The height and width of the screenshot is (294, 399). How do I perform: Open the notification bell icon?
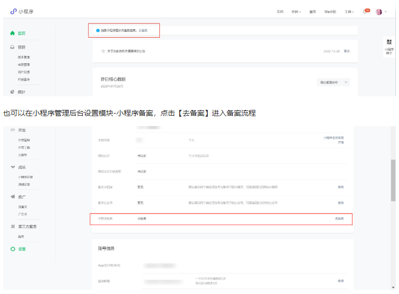point(364,12)
